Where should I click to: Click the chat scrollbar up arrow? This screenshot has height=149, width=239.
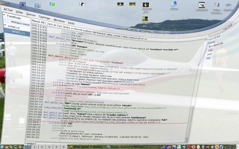pyautogui.click(x=206, y=40)
